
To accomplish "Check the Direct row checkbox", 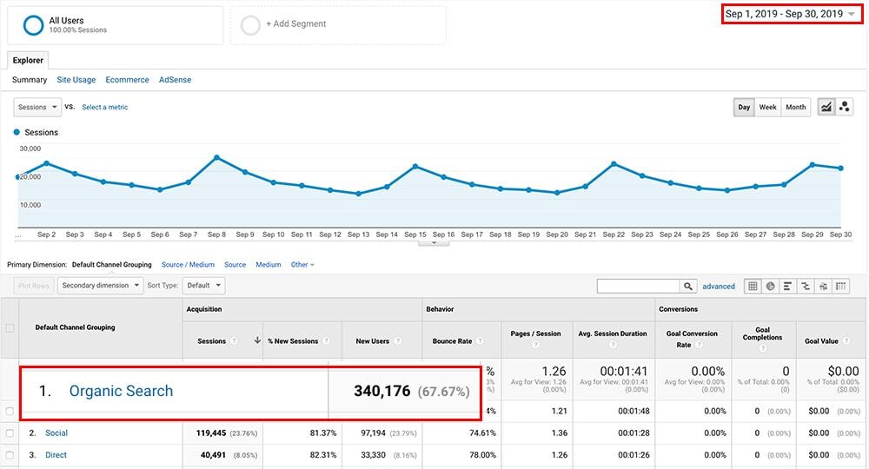I will point(10,455).
